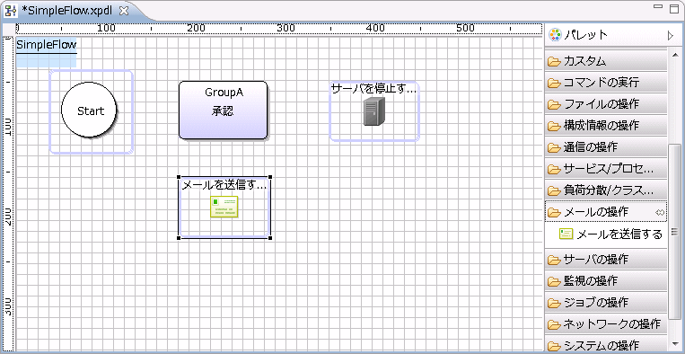This screenshot has width=685, height=354.
Task: Click the 負荷分散/クラス... folder icon
Action: click(554, 190)
